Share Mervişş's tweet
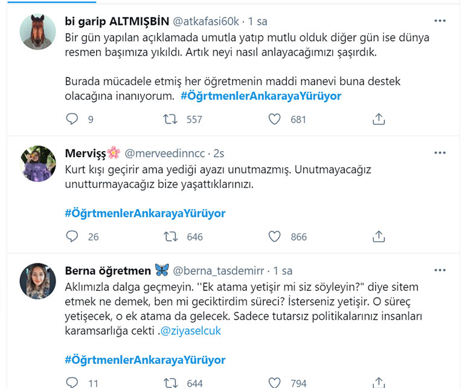 point(379,237)
